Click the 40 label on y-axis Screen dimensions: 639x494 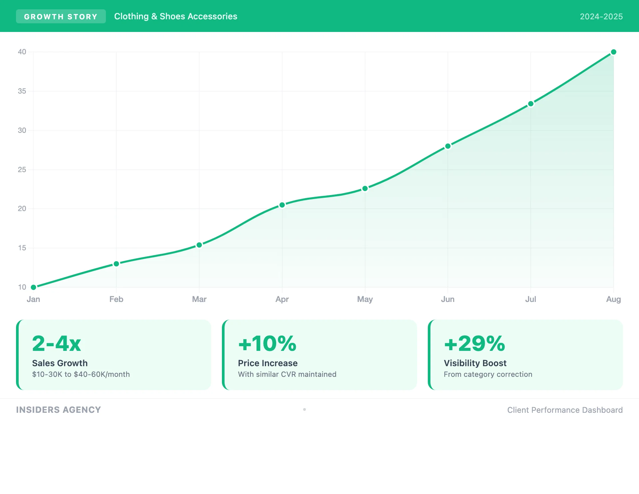[22, 52]
